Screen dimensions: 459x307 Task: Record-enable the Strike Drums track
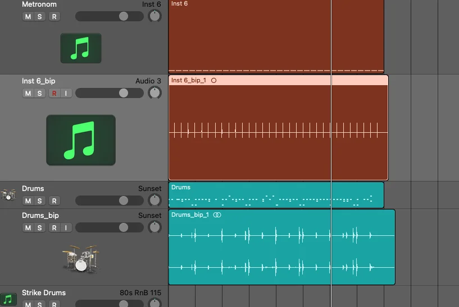[54, 304]
